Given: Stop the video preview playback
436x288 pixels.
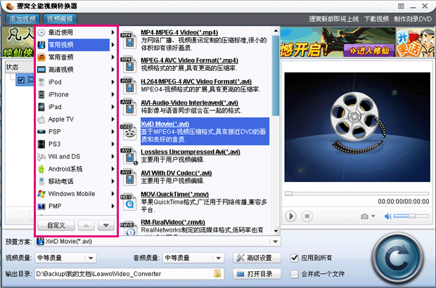Looking at the screenshot, I should pyautogui.click(x=307, y=216).
